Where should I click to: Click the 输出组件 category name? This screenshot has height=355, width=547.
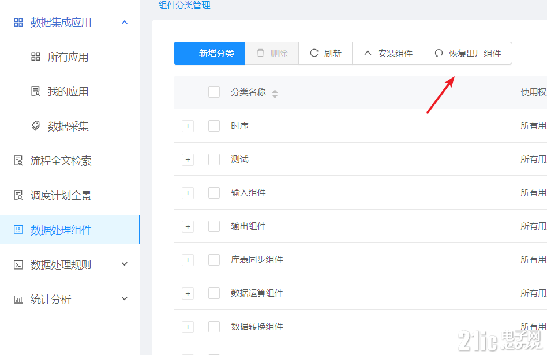[x=248, y=226]
